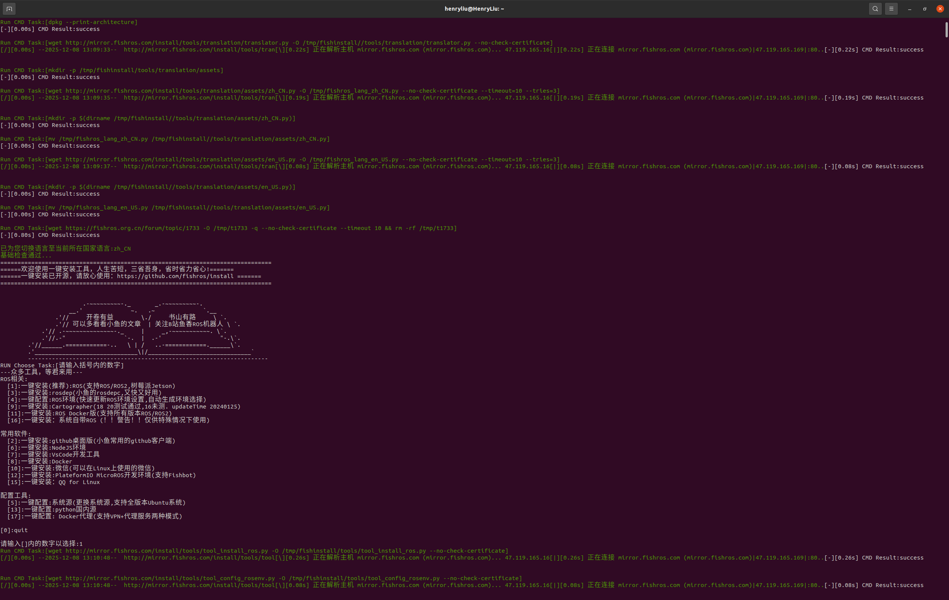949x600 pixels.
Task: Click the fishros.org.cn forum topic URL
Action: pos(132,228)
